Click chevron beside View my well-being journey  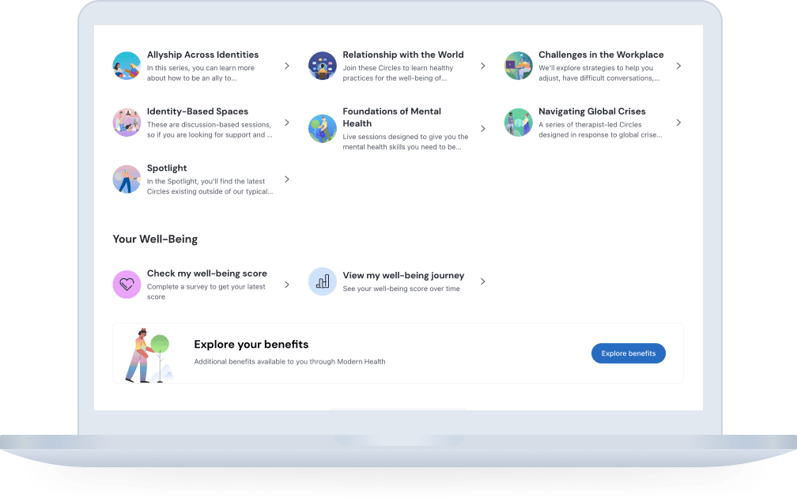[x=483, y=281]
